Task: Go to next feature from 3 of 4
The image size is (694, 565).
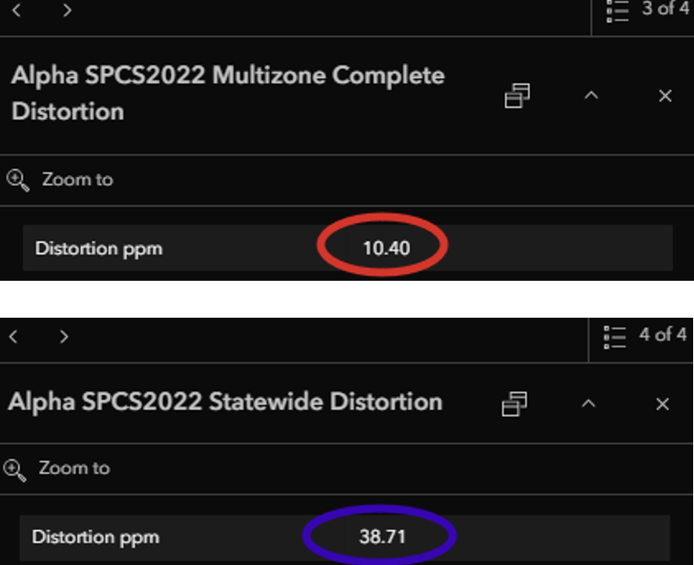Action: tap(67, 10)
